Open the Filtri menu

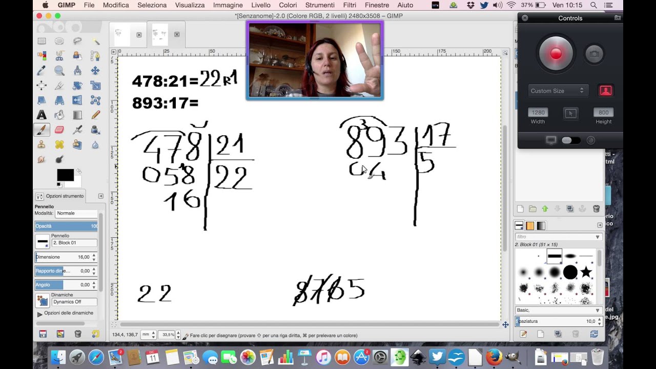[x=350, y=5]
